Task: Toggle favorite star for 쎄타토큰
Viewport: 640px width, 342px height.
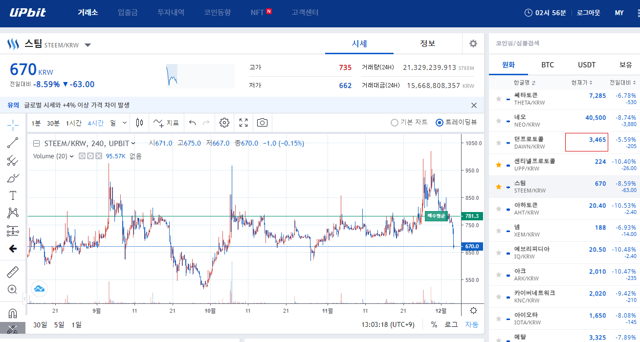Action: click(x=499, y=99)
